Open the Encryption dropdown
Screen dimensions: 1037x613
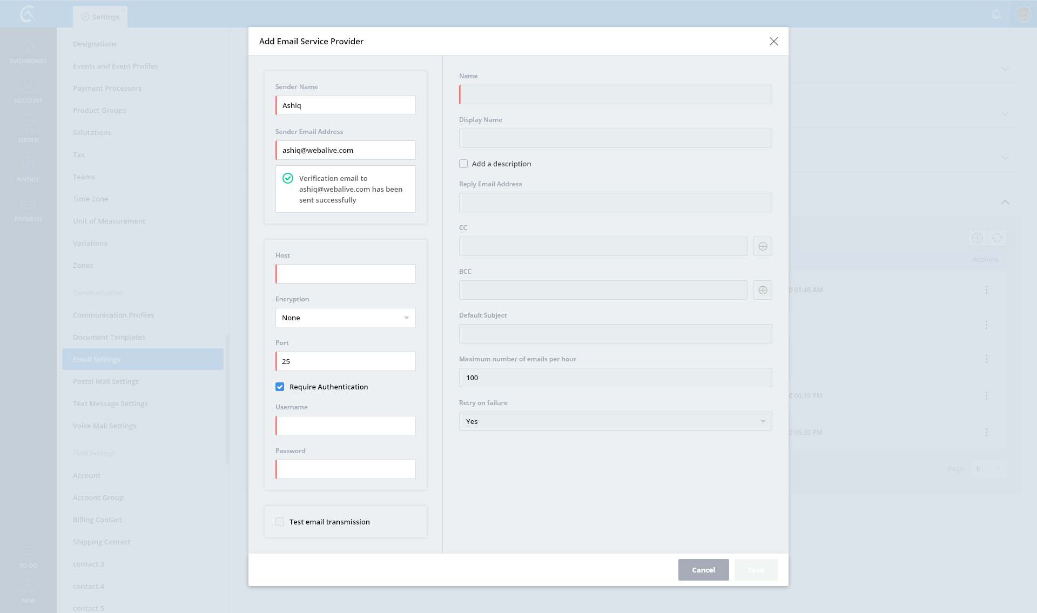tap(346, 318)
